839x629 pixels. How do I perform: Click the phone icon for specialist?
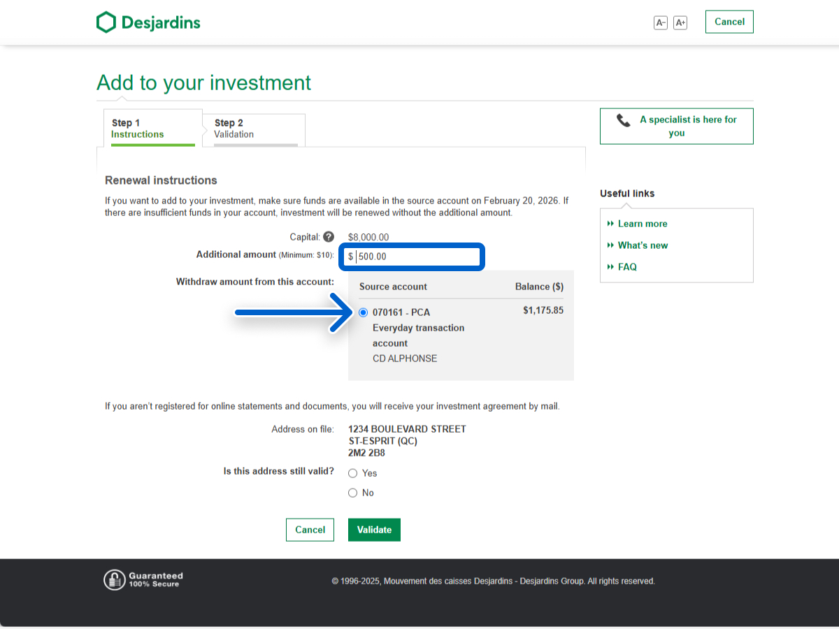pos(623,120)
